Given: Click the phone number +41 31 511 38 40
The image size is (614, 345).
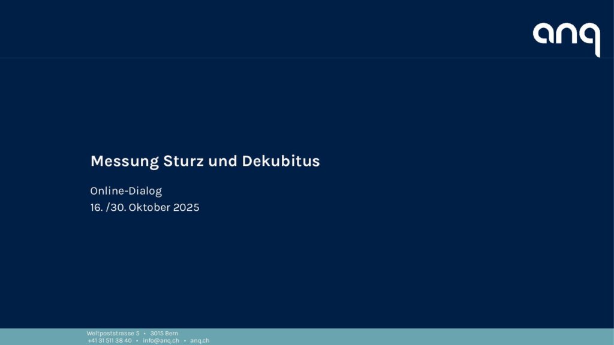Looking at the screenshot, I should click(x=110, y=340).
